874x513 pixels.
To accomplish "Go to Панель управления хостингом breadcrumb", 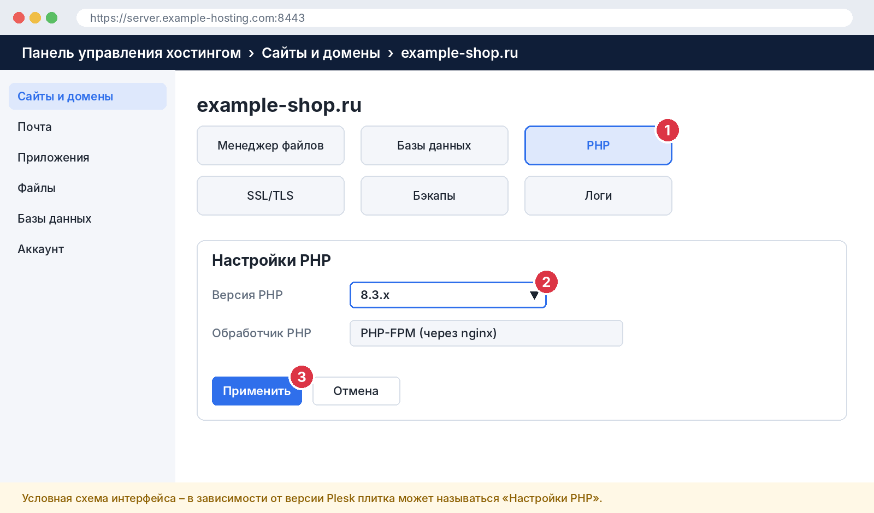I will tap(131, 53).
